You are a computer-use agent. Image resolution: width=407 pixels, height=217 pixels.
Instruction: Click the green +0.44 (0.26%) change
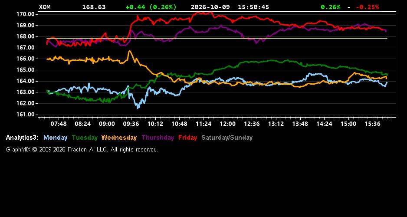[x=151, y=7]
